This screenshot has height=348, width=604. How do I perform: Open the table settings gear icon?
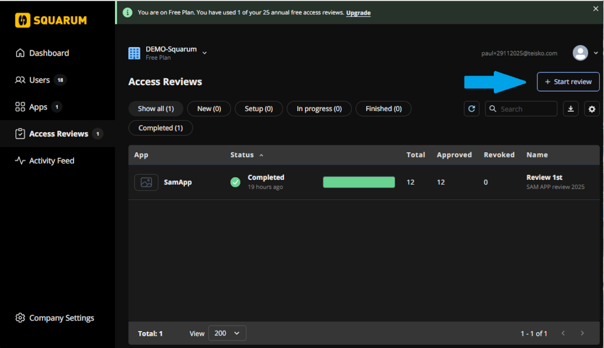coord(592,108)
